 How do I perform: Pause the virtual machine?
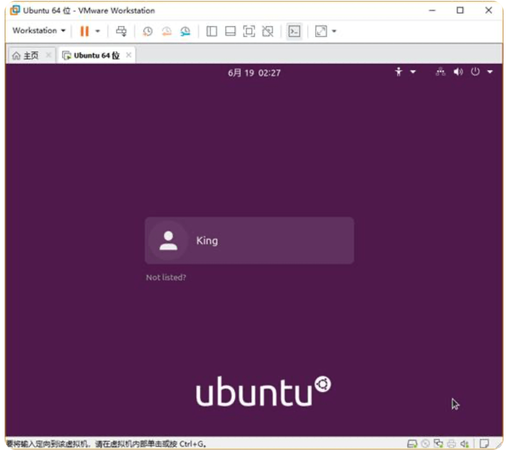[x=85, y=31]
